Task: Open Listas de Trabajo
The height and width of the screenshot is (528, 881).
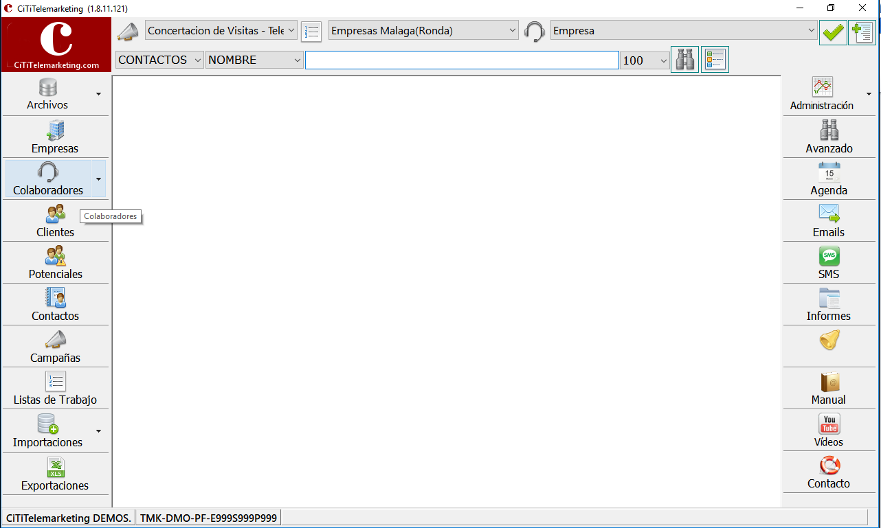Action: click(x=55, y=389)
